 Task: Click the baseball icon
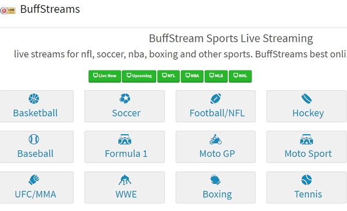tap(34, 139)
